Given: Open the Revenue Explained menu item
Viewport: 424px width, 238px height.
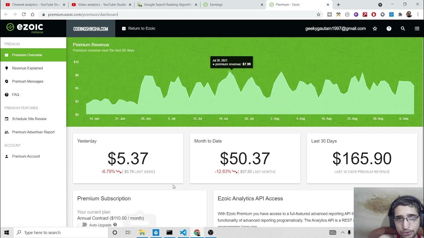Looking at the screenshot, I should pyautogui.click(x=27, y=68).
